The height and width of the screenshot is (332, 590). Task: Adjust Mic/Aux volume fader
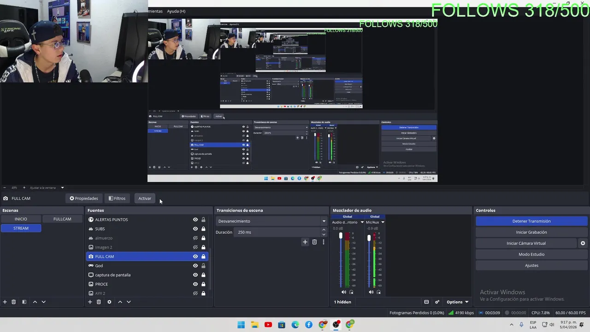click(369, 238)
